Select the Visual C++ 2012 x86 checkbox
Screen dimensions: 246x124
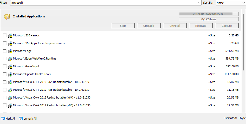(5, 105)
